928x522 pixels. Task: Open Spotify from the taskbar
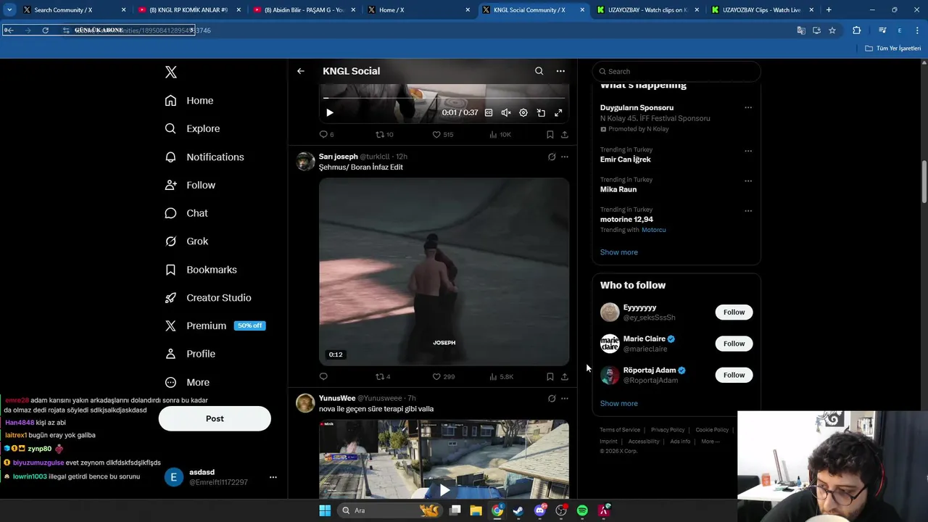coord(582,510)
